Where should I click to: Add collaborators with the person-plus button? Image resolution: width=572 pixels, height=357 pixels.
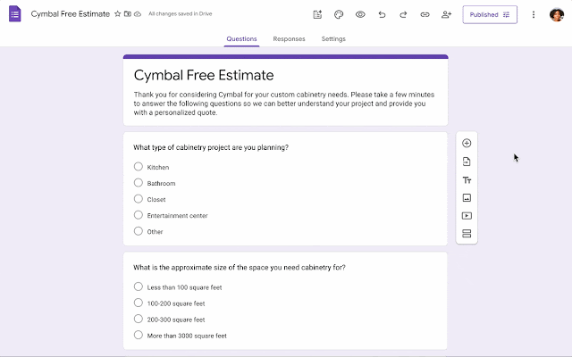pos(446,15)
